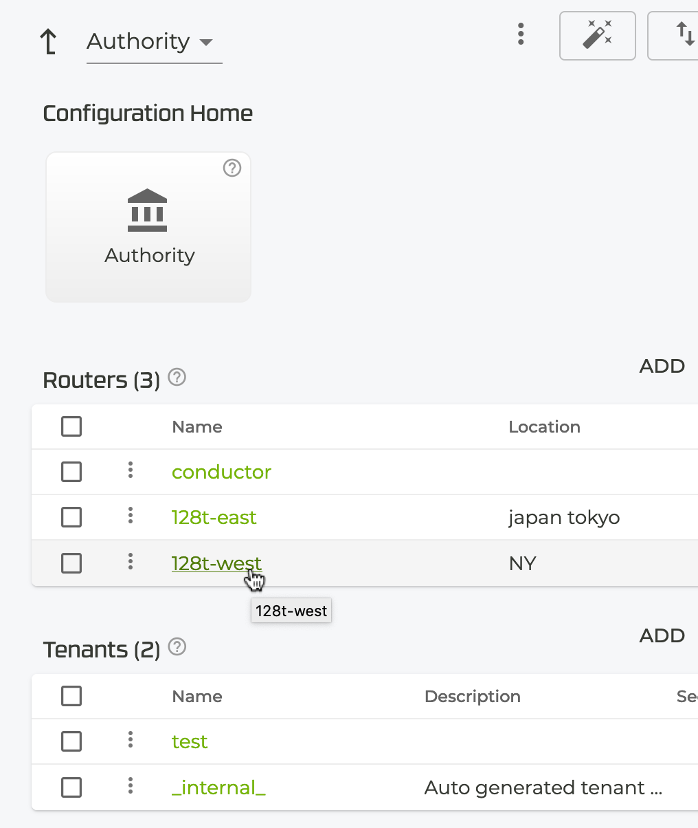Select all routers with header checkbox
This screenshot has width=698, height=828.
(71, 426)
